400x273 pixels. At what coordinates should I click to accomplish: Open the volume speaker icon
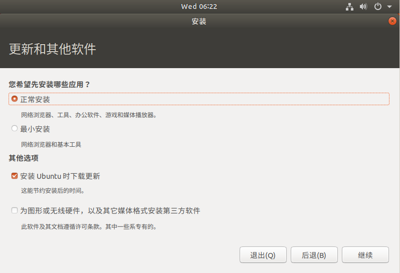click(x=363, y=7)
